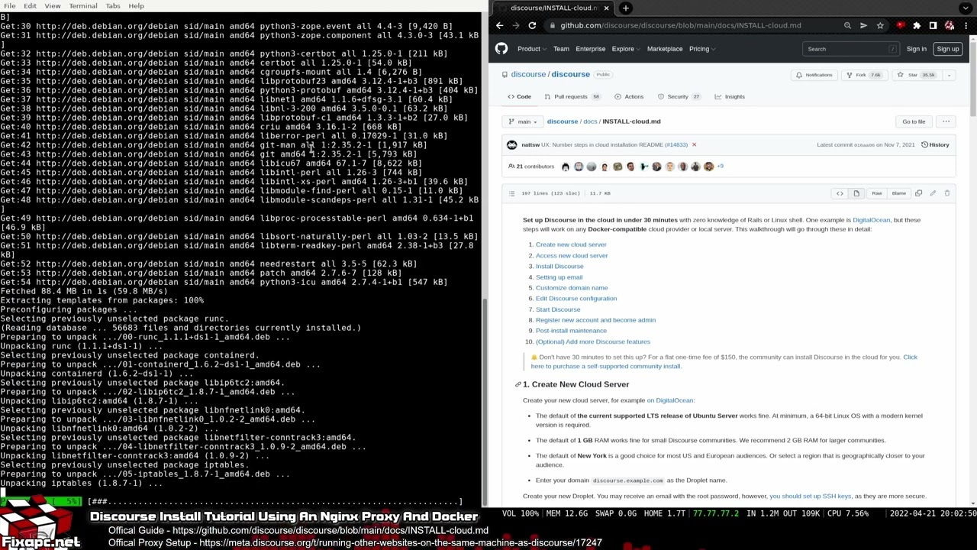Switch to the Security tab
The width and height of the screenshot is (977, 550).
pyautogui.click(x=679, y=97)
